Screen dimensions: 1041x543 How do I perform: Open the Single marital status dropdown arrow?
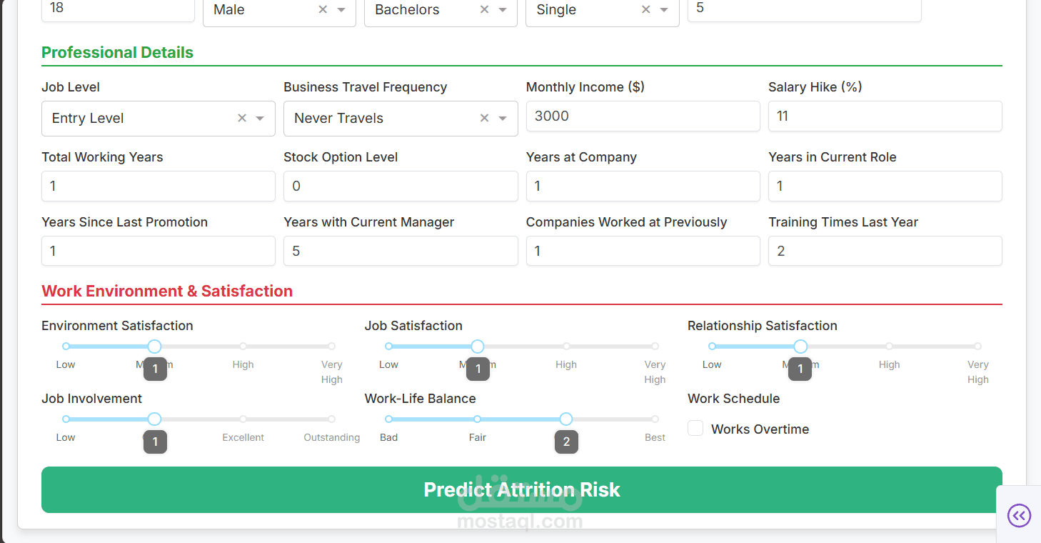click(664, 10)
